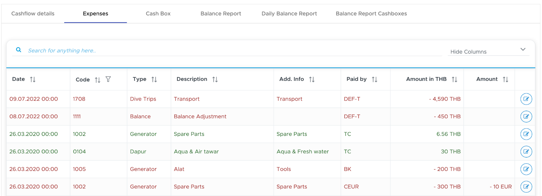This screenshot has height=196, width=542.
Task: Open the Cash Box tab
Action: click(158, 13)
